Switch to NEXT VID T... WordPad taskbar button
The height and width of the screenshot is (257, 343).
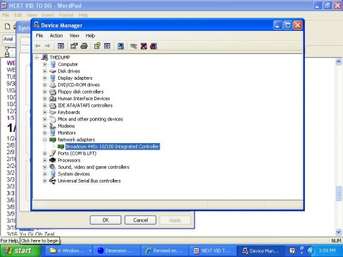[x=212, y=250]
